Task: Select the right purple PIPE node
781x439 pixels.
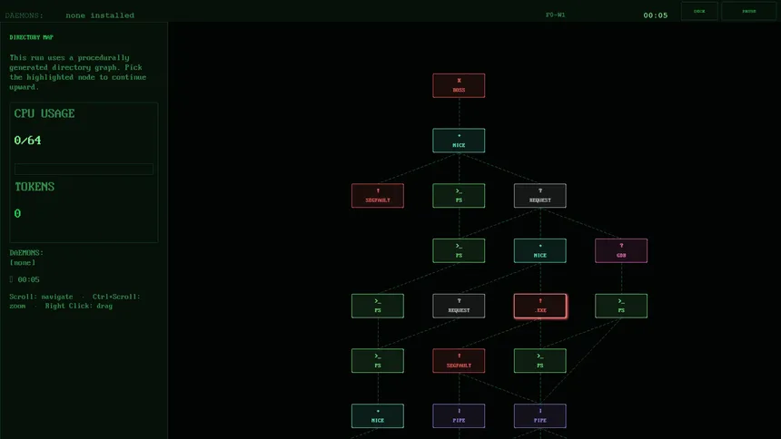Action: click(539, 416)
